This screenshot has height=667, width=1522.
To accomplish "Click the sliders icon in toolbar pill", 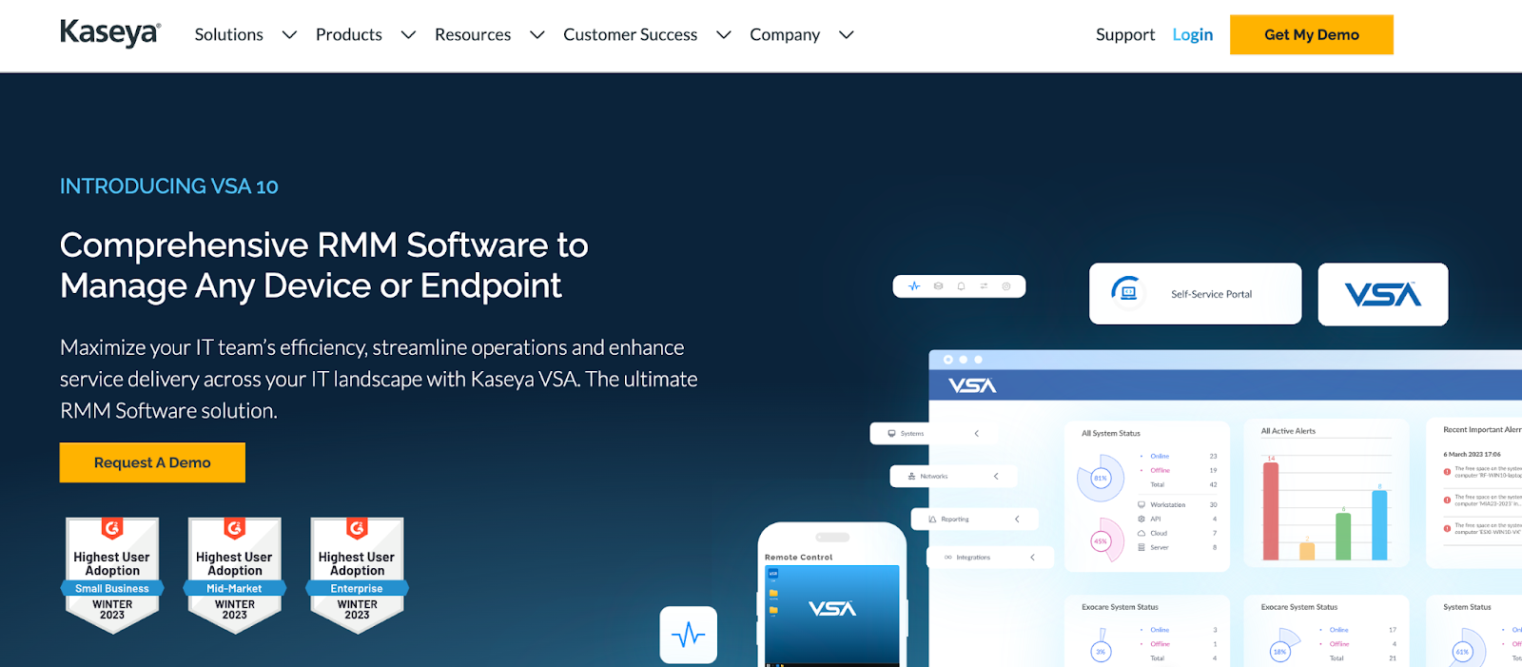I will 984,285.
